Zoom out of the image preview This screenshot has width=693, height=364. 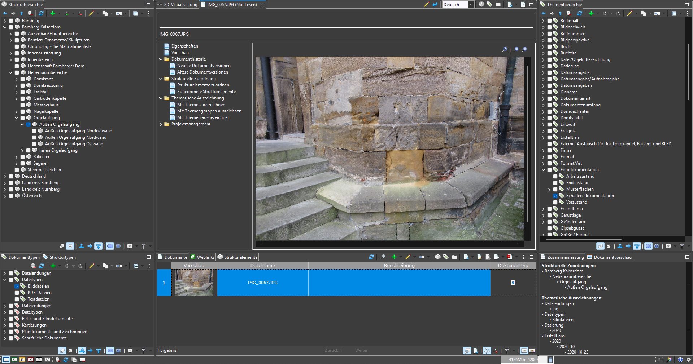tap(524, 49)
